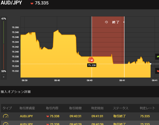Click the white expiry line at red zone end
The width and height of the screenshot is (159, 125).
(124, 47)
